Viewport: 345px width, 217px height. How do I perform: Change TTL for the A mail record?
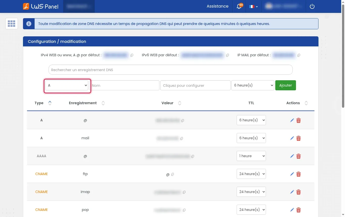click(251, 138)
